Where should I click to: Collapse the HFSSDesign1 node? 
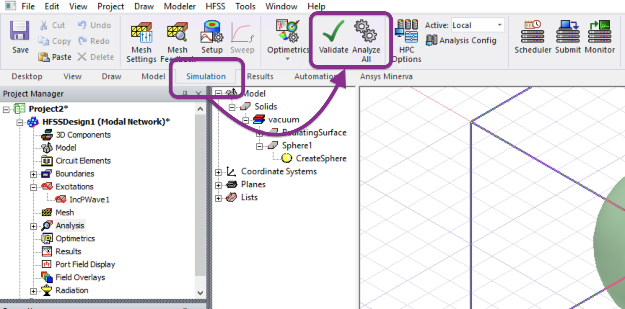pyautogui.click(x=20, y=122)
